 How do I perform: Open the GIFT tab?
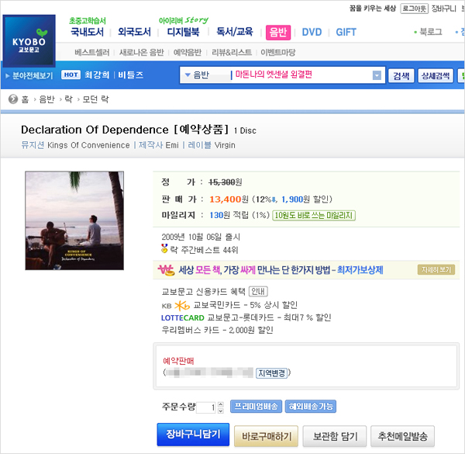(x=346, y=32)
